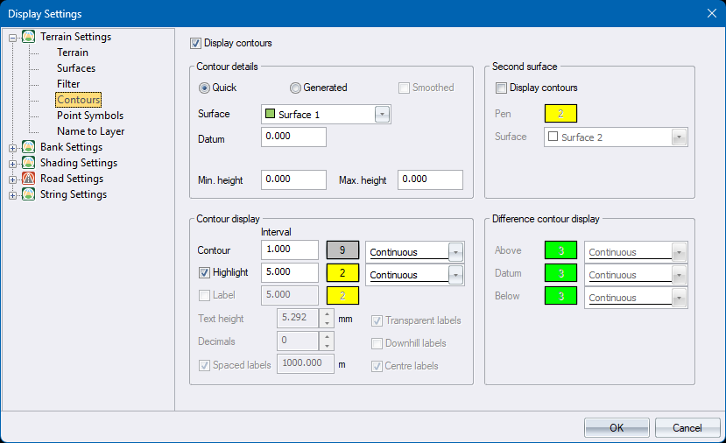Click the Datum input field

pos(293,137)
